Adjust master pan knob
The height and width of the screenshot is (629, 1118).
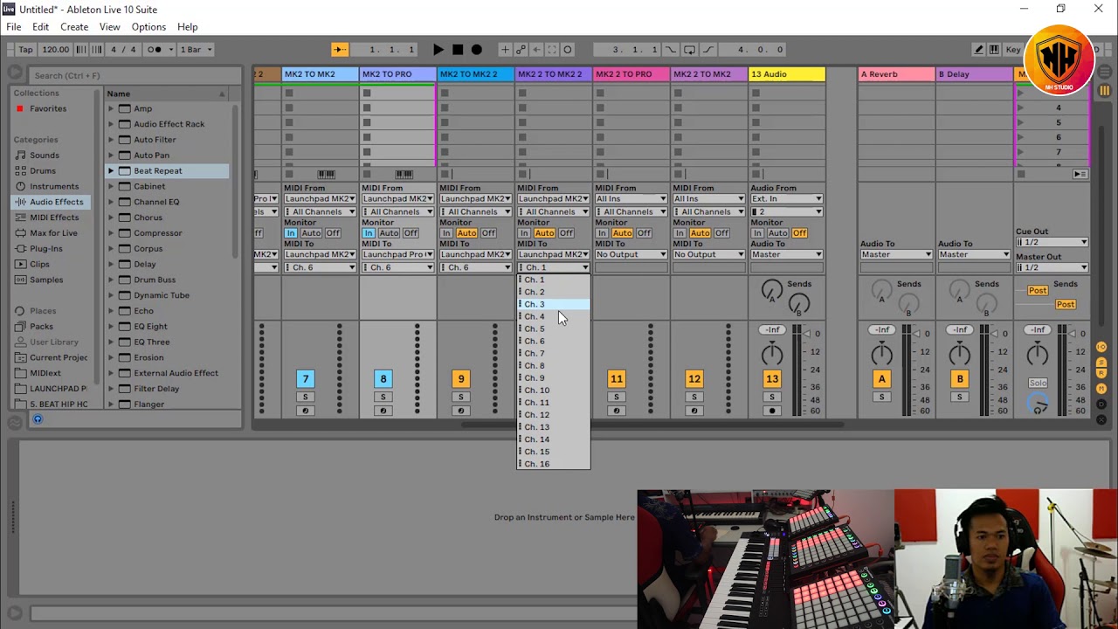click(x=1038, y=354)
